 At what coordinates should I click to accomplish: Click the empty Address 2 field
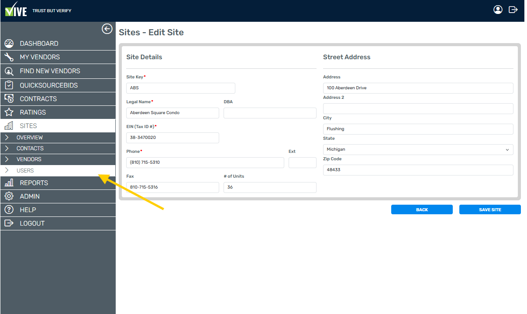(418, 108)
